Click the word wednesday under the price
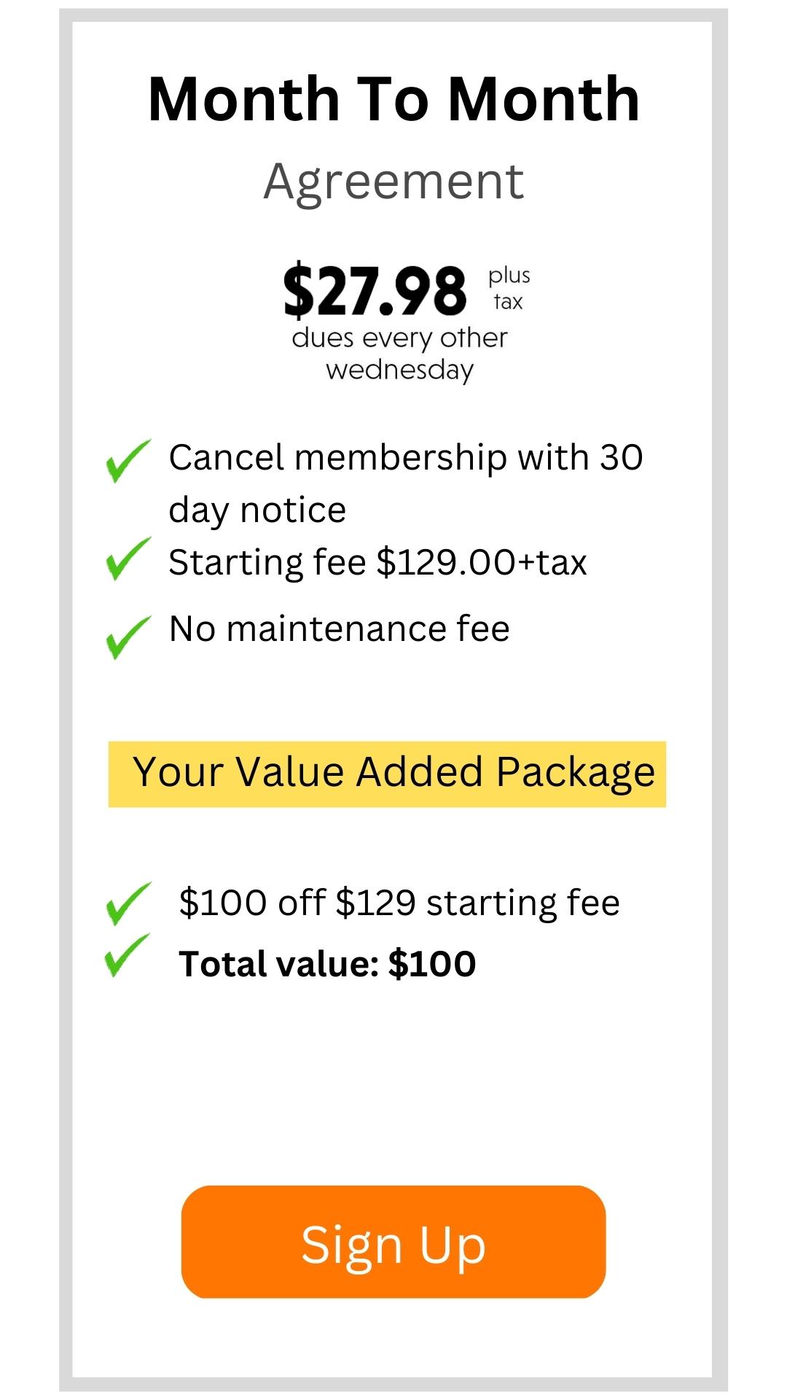The image size is (787, 1400). [399, 370]
